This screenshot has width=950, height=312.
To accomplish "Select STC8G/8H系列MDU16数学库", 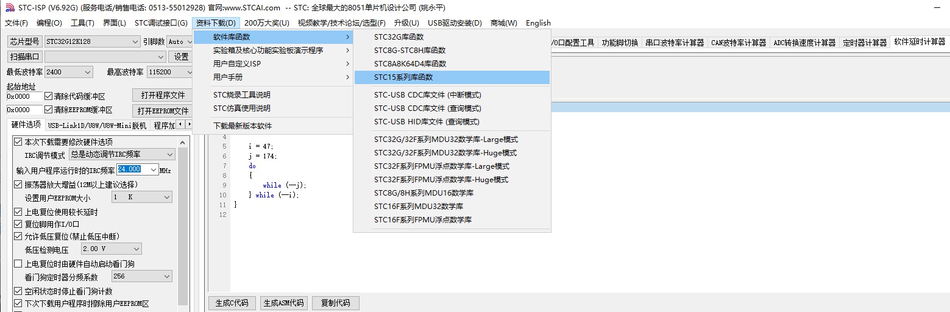I will coord(452,193).
